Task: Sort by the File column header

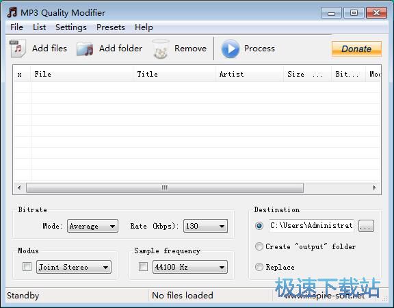Action: (81, 74)
